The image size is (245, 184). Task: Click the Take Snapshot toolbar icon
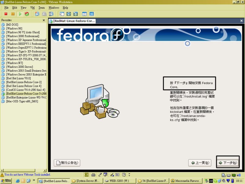(x=37, y=14)
